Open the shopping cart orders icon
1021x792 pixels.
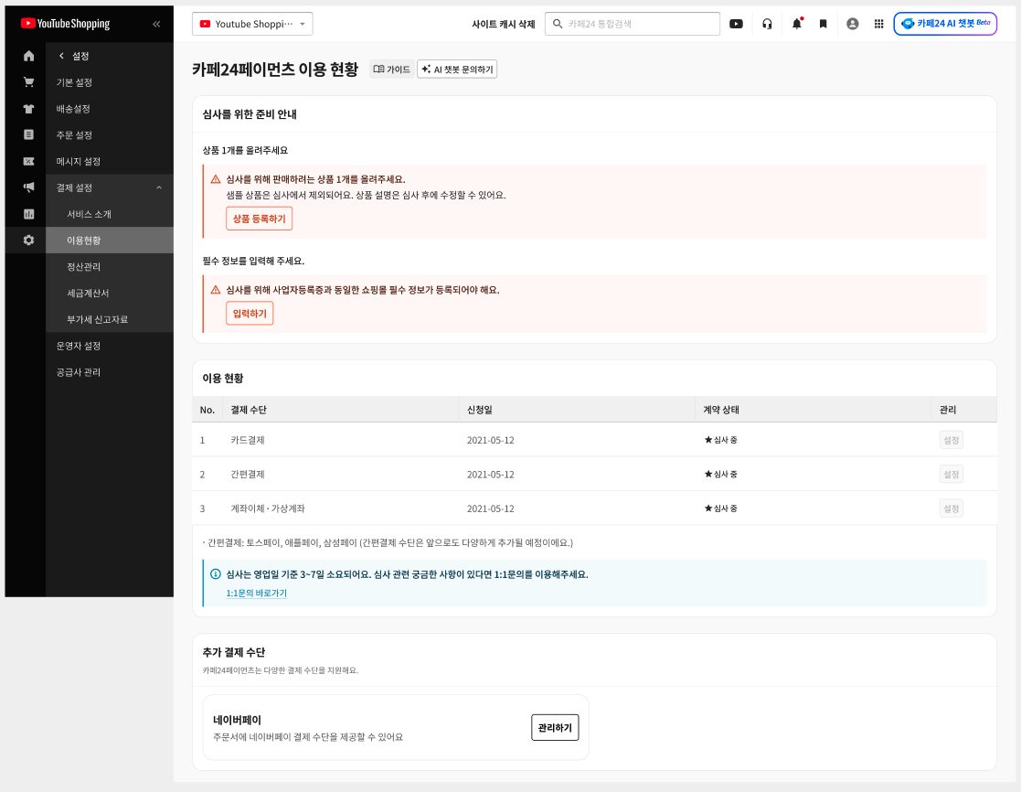(x=28, y=82)
